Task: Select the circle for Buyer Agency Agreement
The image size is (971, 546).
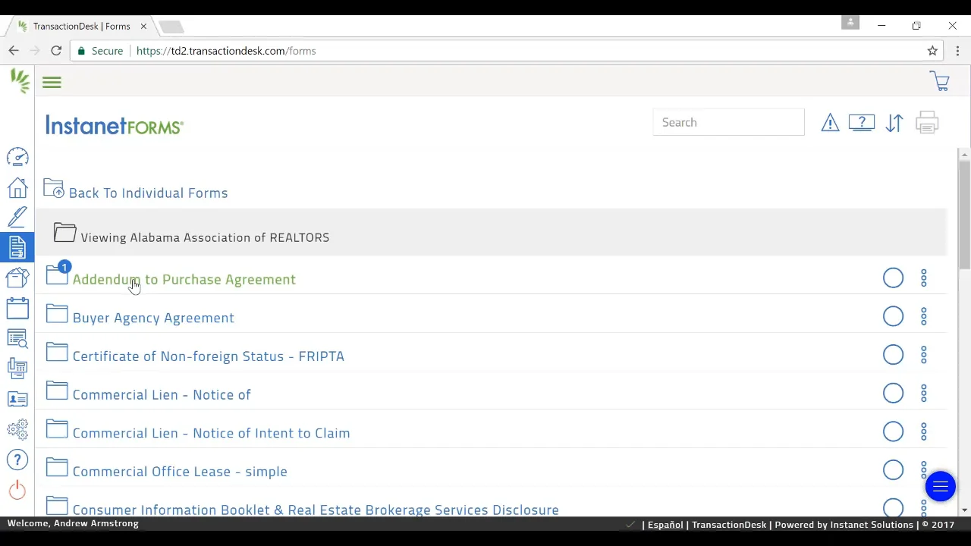Action: point(893,316)
